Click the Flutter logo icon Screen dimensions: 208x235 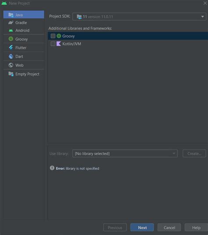[x=11, y=47]
